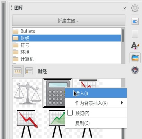Viewport: 142px width, 139px height.
Task: Select the balance scales thumbnail
Action: [27, 93]
